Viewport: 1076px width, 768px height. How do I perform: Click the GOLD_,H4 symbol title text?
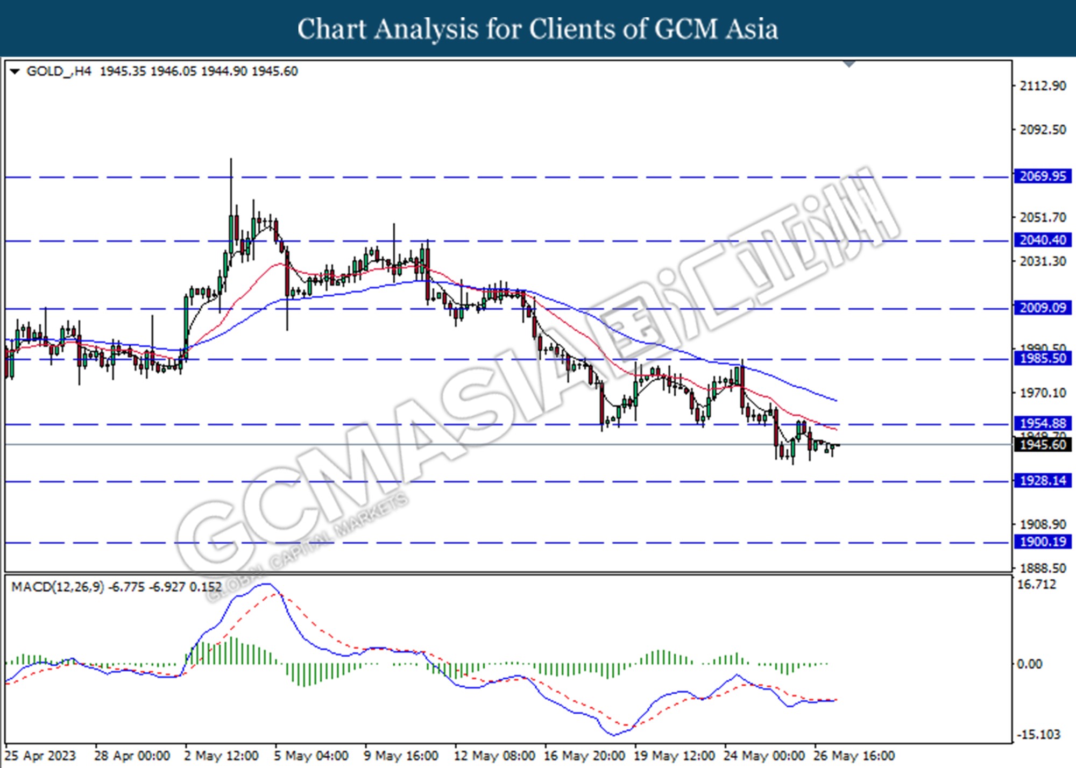[x=59, y=72]
